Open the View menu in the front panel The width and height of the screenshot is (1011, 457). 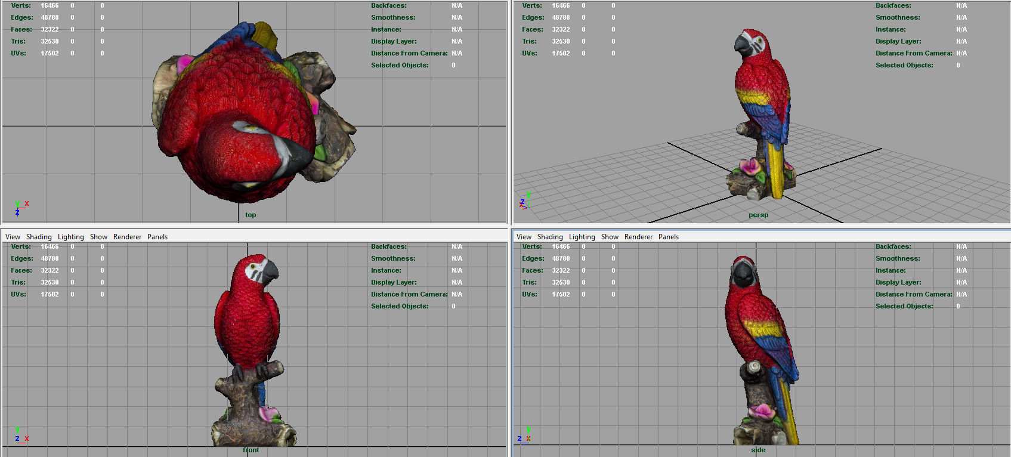13,237
